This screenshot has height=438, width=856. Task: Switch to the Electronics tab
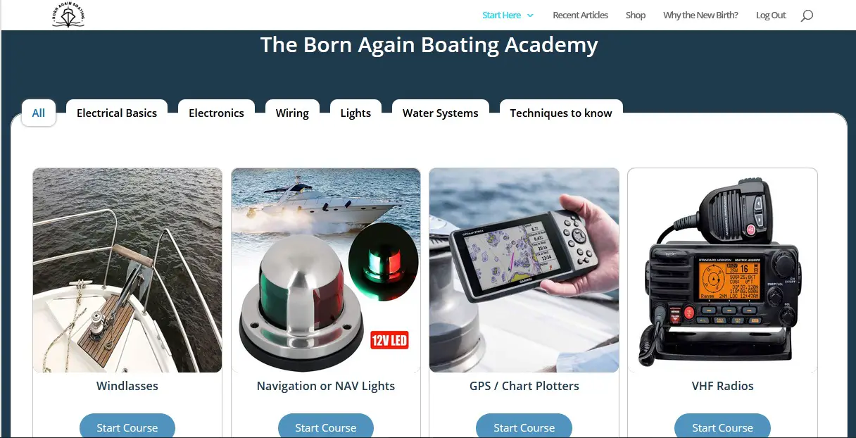pyautogui.click(x=216, y=113)
